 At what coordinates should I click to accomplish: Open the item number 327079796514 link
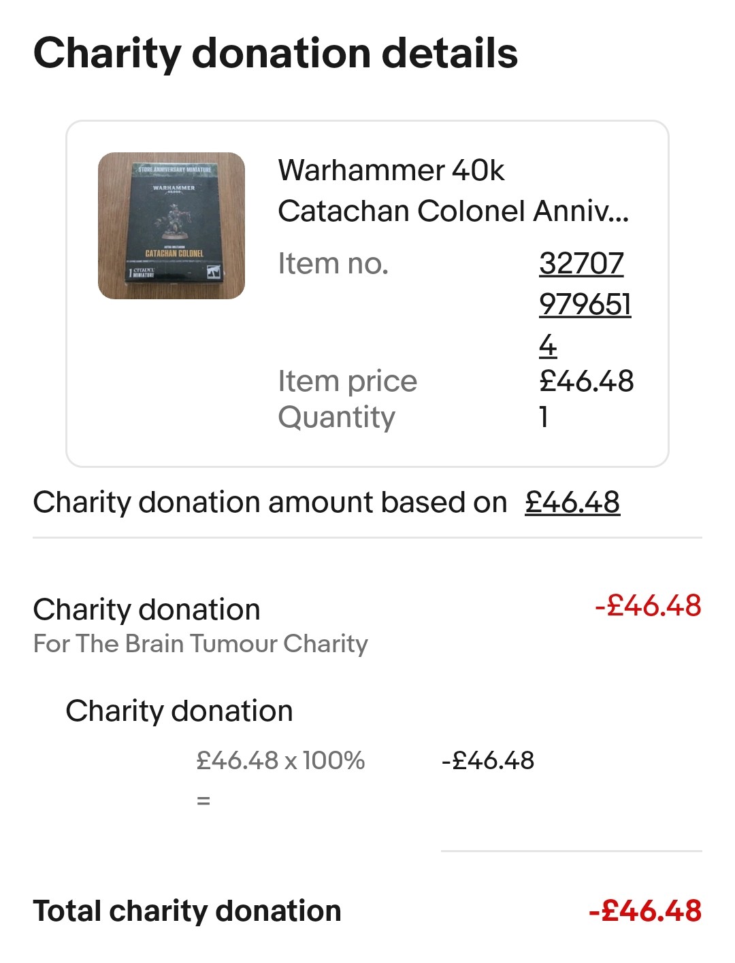point(584,304)
